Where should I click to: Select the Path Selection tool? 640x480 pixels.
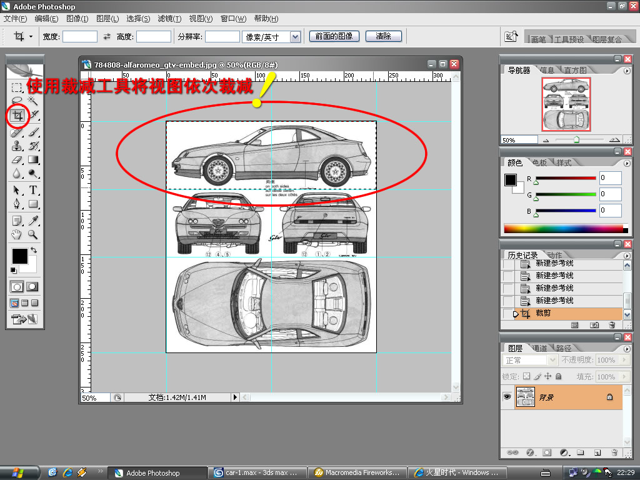[x=17, y=190]
